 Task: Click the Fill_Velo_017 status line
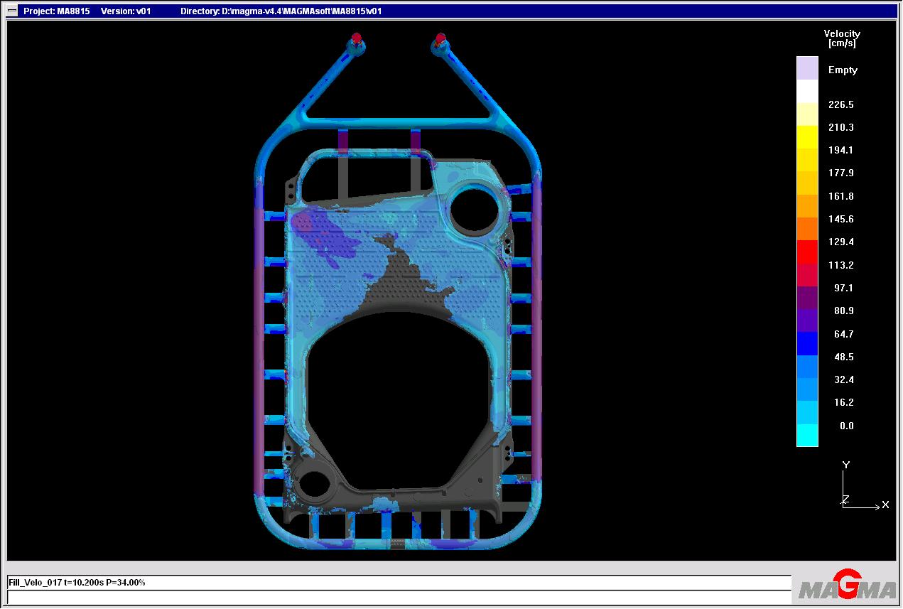coord(399,583)
